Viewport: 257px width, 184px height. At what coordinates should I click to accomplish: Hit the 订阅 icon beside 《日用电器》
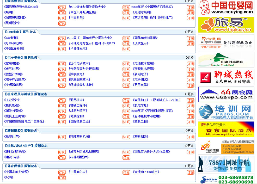(191, 85)
